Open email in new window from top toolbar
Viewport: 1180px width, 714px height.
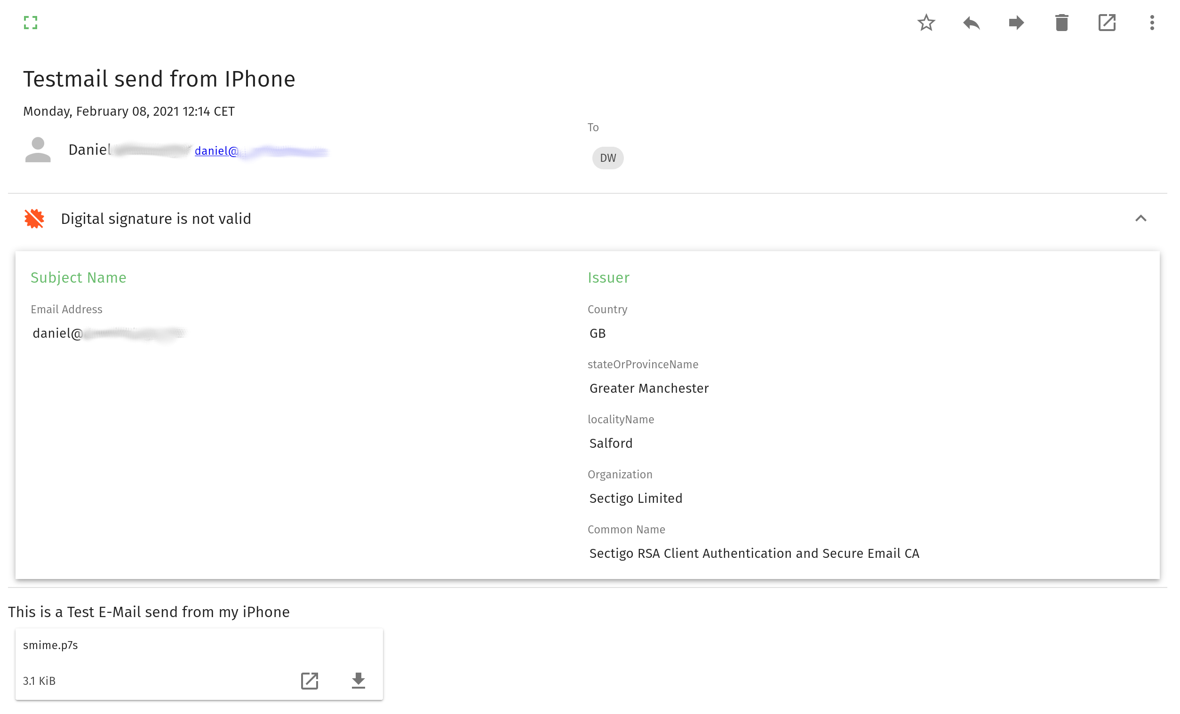[1107, 23]
